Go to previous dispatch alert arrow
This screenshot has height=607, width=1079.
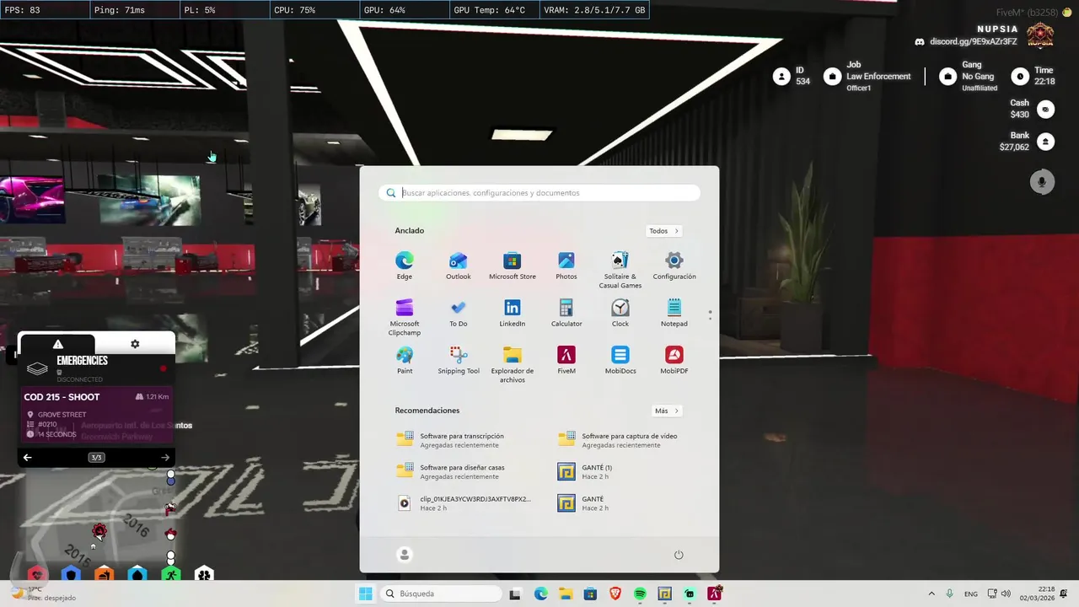pos(27,458)
